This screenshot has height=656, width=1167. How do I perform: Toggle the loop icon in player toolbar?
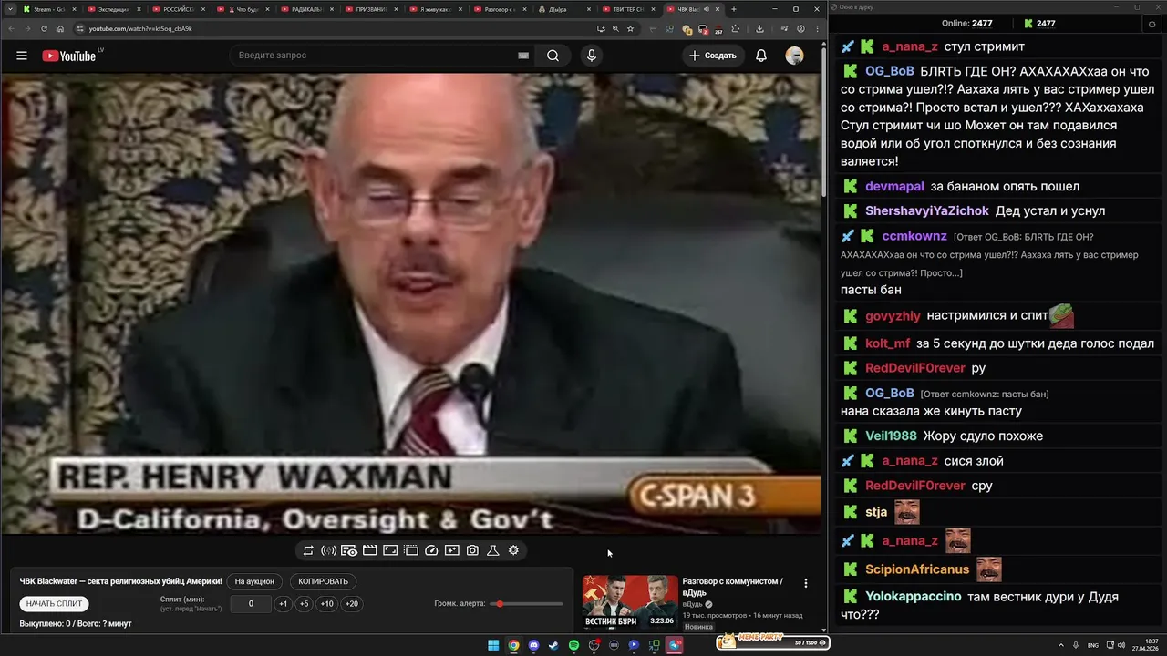(x=308, y=550)
